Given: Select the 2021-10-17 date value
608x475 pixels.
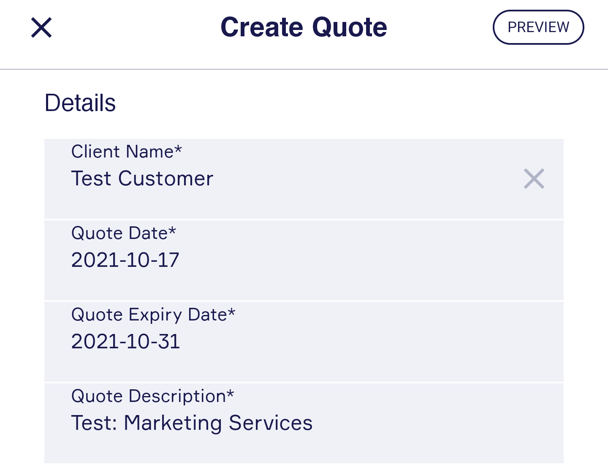Looking at the screenshot, I should click(125, 260).
